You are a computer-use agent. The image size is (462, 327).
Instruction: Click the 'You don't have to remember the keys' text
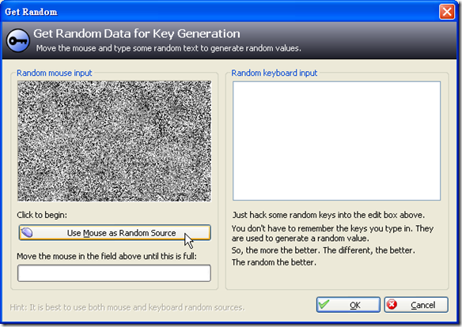tap(332, 233)
